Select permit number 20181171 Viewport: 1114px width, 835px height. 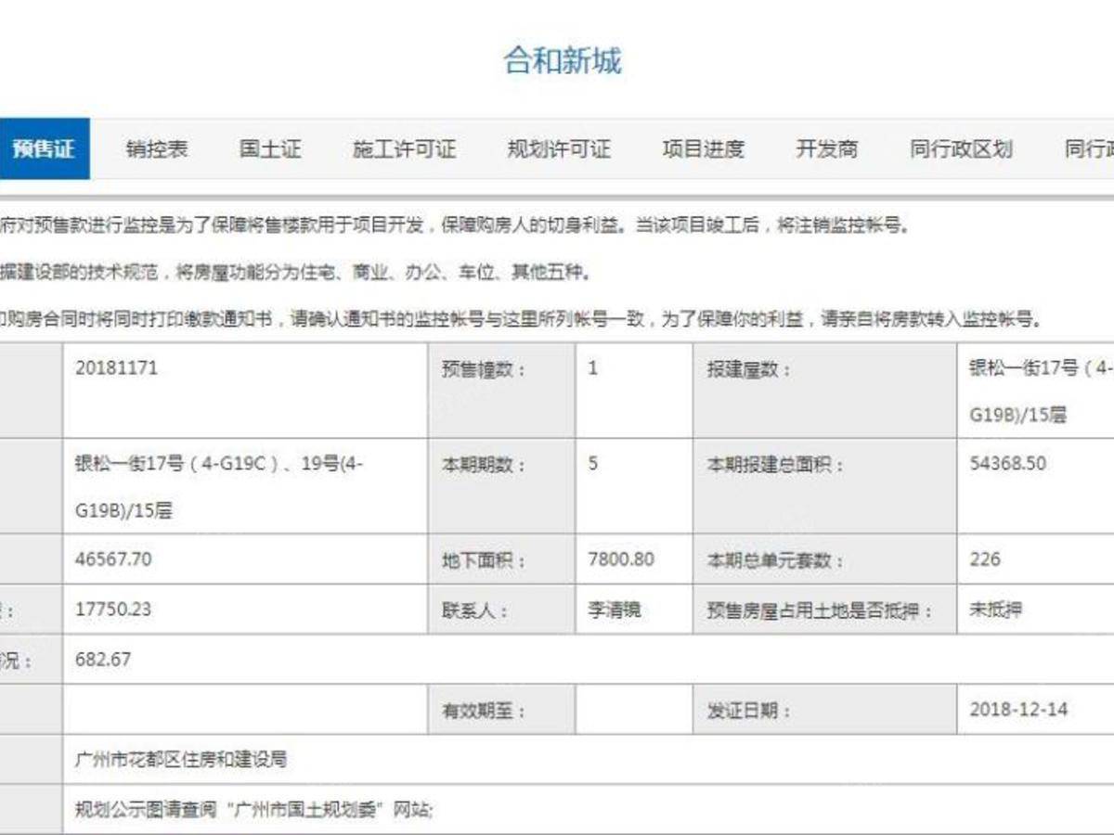[117, 367]
